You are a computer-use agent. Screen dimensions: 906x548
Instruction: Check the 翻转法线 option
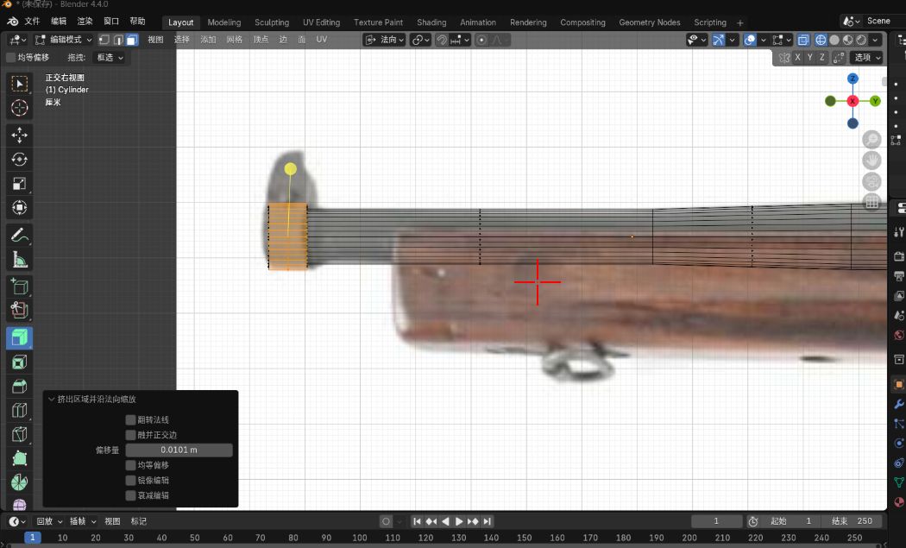[130, 419]
